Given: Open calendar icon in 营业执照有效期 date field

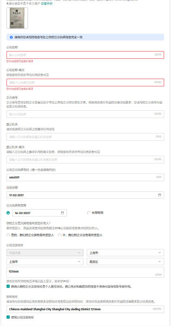Looking at the screenshot, I should click(62, 213).
